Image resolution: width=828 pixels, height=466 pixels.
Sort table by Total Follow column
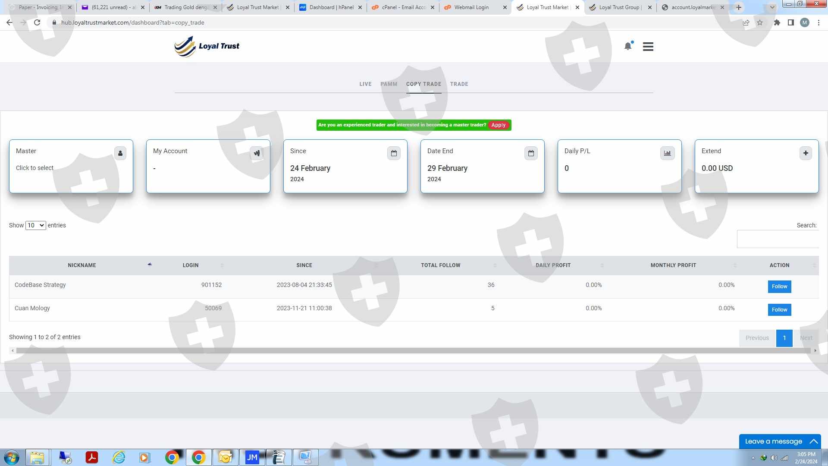click(x=440, y=265)
